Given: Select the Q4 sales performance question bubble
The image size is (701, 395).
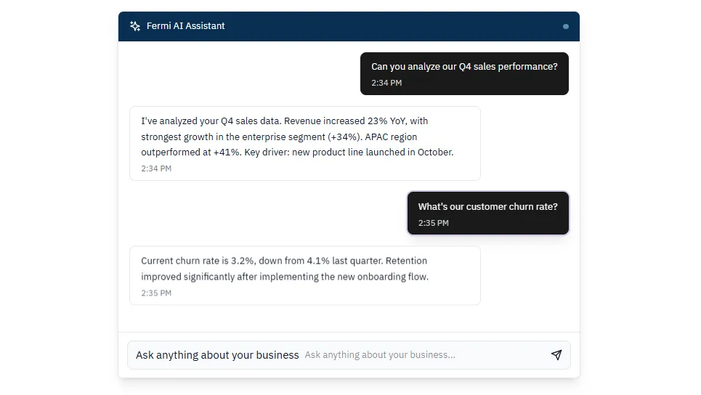Looking at the screenshot, I should (464, 73).
